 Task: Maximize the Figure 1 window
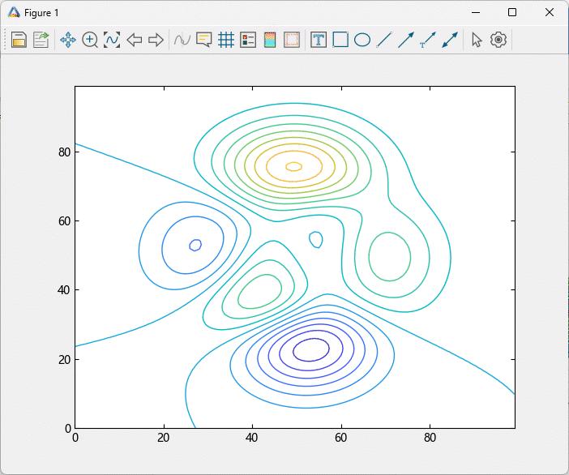(x=512, y=12)
